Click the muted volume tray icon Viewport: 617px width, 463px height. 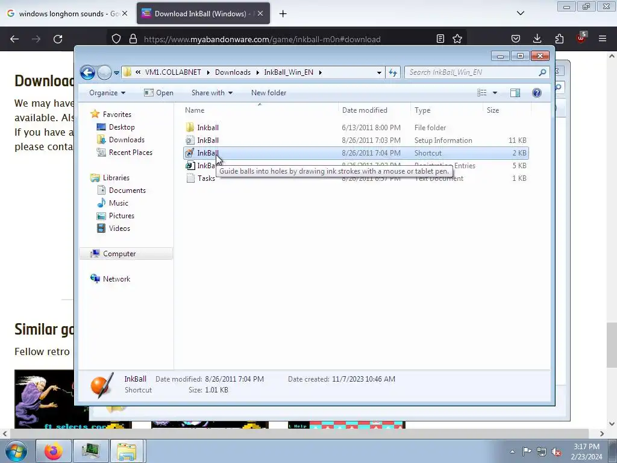pyautogui.click(x=556, y=452)
